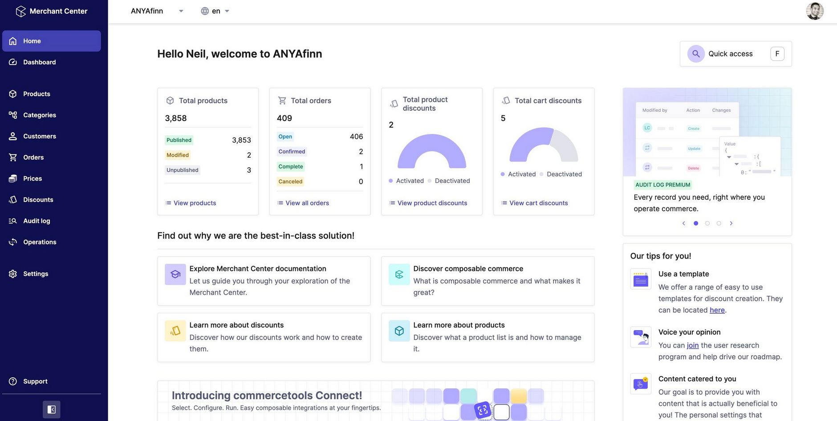Click the Merchant Center logo icon
The height and width of the screenshot is (421, 837).
pyautogui.click(x=20, y=11)
